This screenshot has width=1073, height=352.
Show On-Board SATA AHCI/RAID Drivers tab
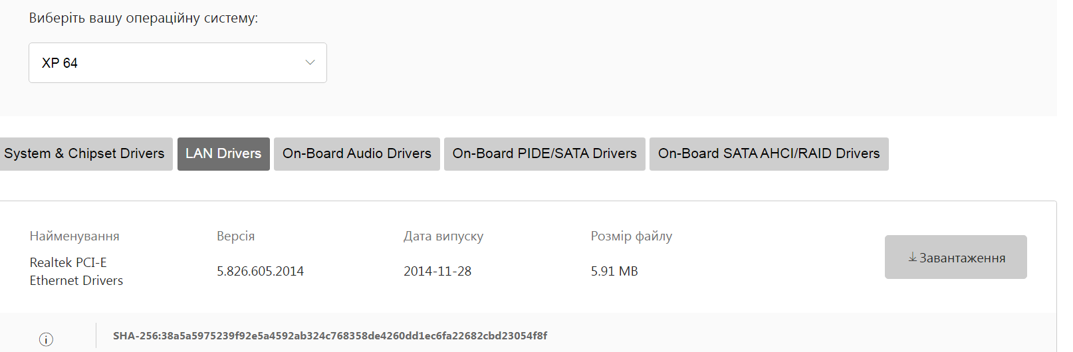[x=769, y=154]
